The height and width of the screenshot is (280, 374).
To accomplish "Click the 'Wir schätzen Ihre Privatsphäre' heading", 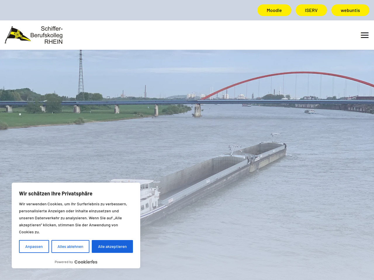I will (x=56, y=194).
